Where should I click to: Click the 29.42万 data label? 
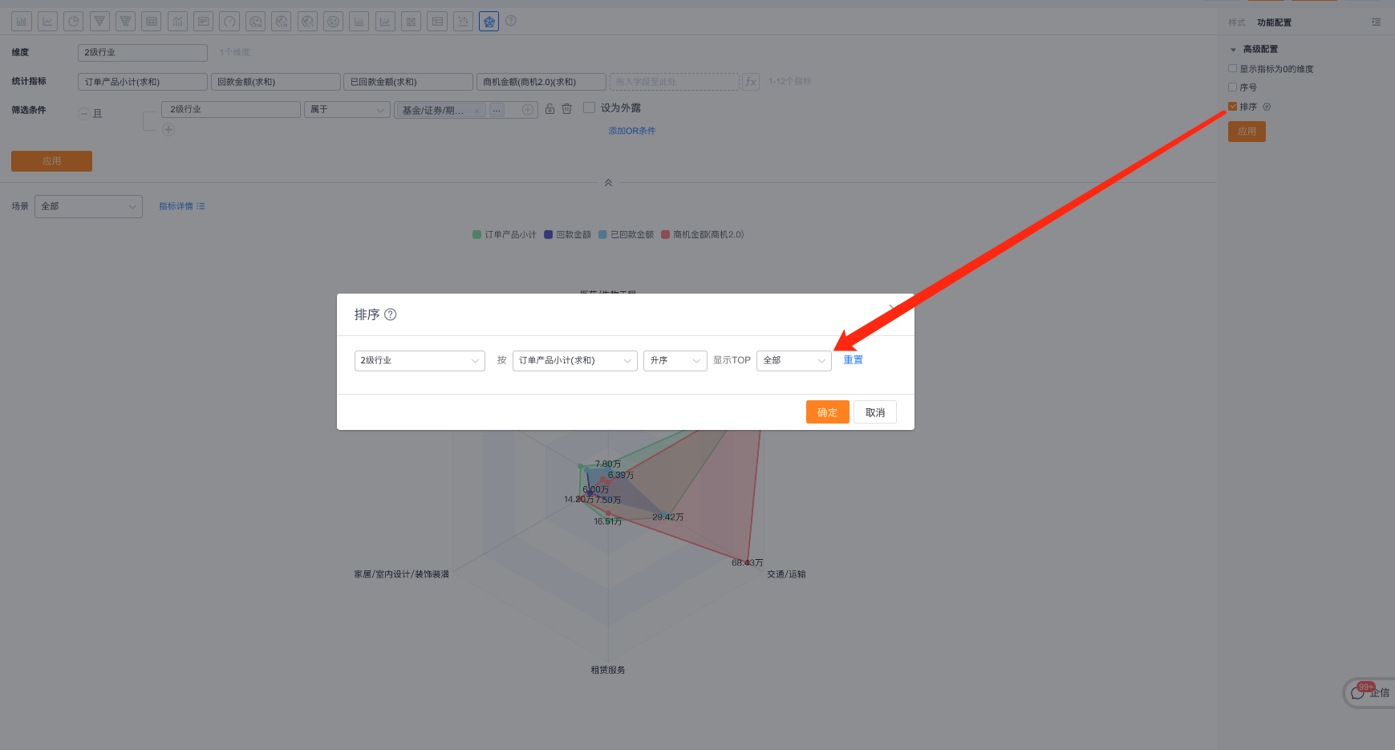tap(668, 517)
